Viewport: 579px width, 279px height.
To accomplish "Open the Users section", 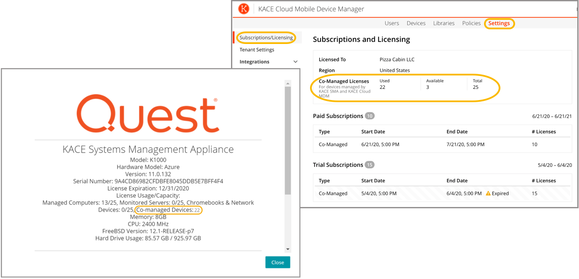I will [392, 23].
